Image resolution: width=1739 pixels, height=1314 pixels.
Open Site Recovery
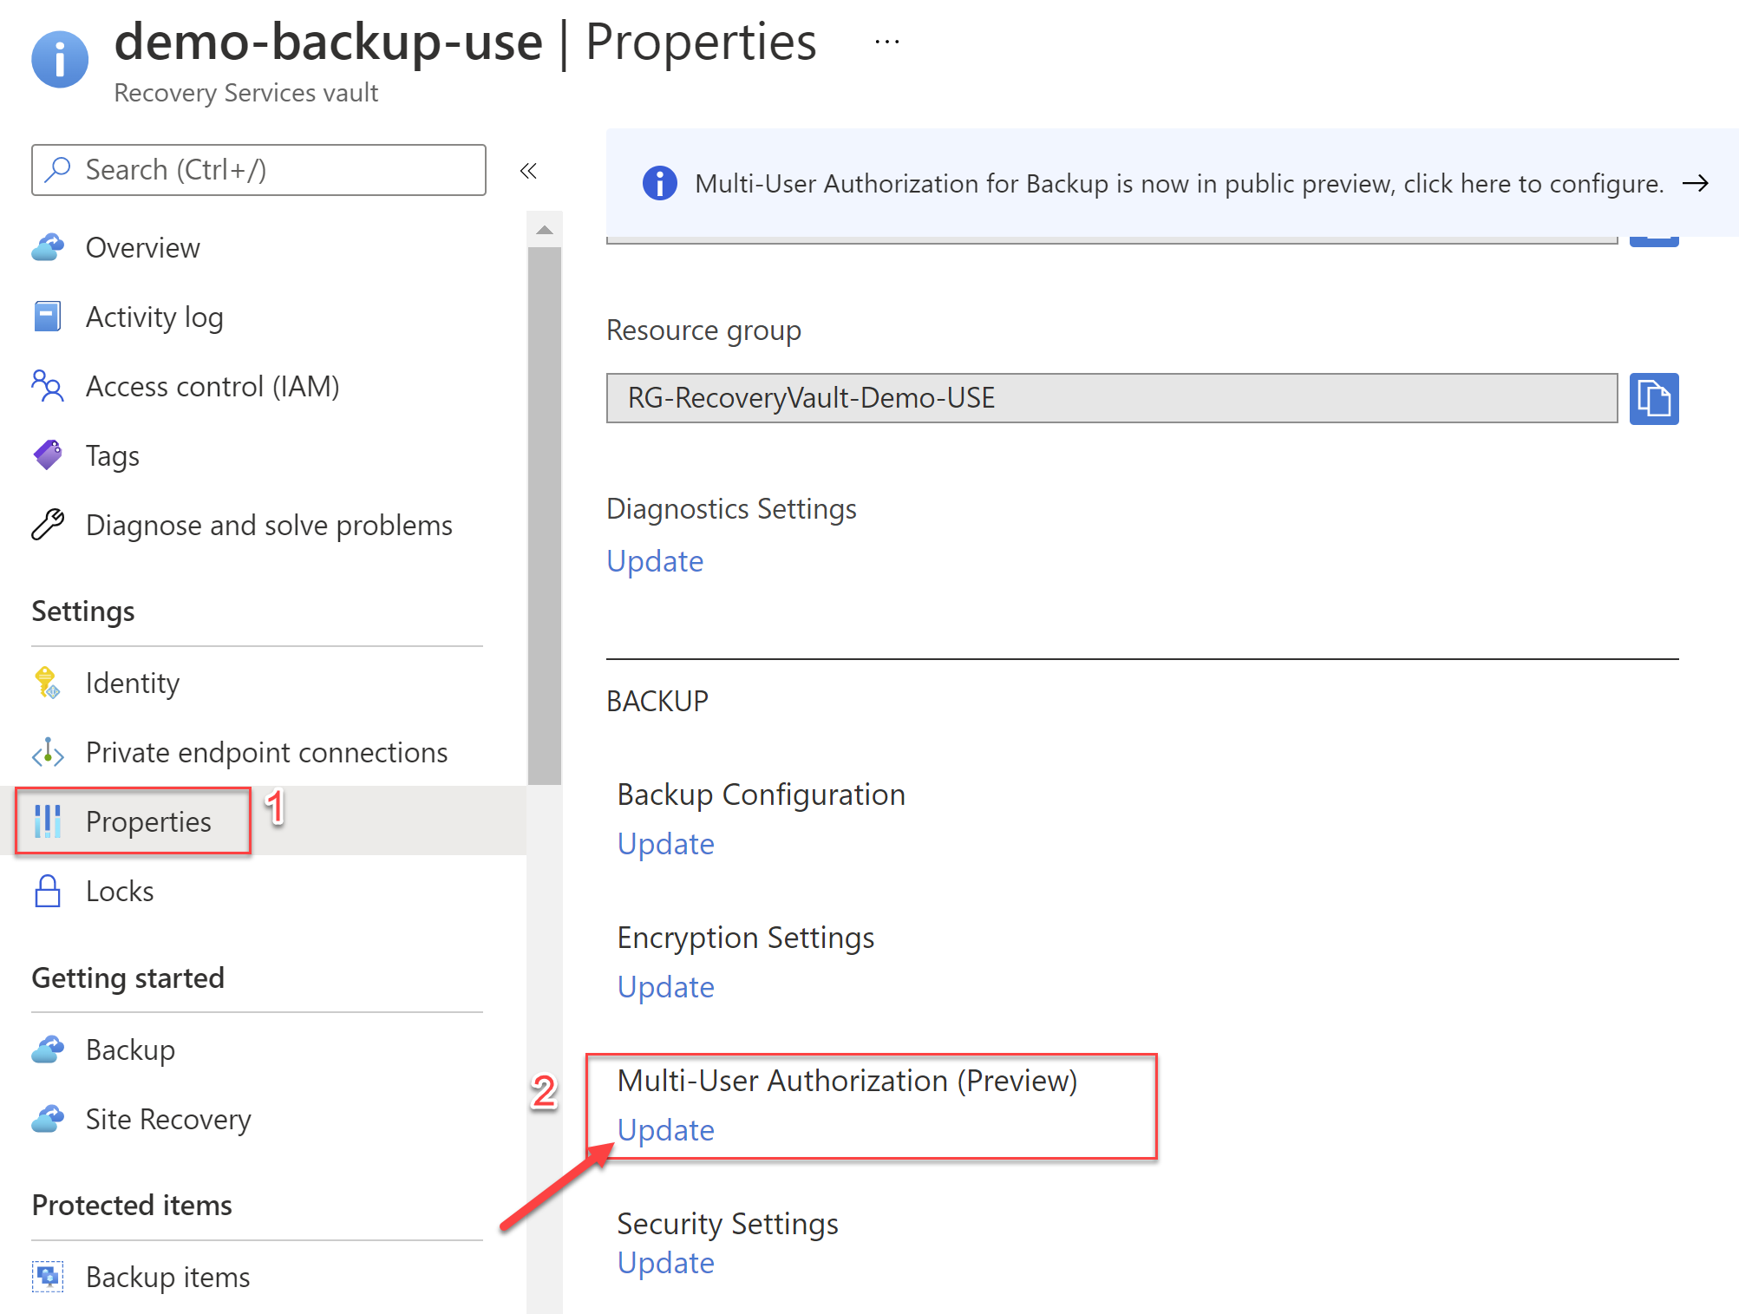point(168,1120)
